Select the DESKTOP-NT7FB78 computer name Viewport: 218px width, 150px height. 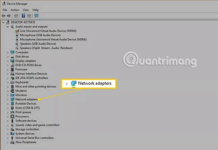point(23,22)
